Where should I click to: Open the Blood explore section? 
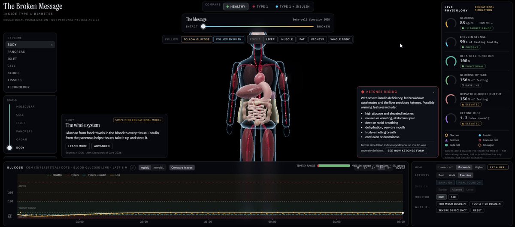click(x=30, y=73)
